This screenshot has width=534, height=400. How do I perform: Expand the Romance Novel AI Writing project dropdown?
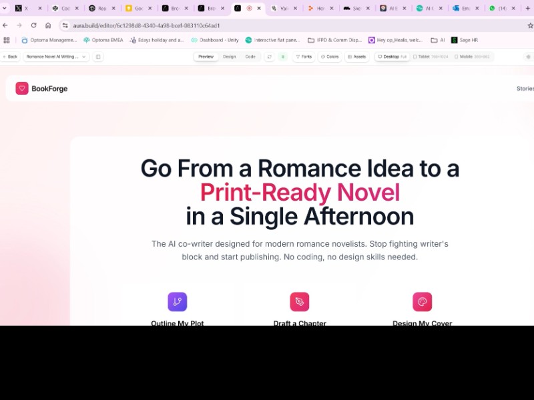click(56, 57)
